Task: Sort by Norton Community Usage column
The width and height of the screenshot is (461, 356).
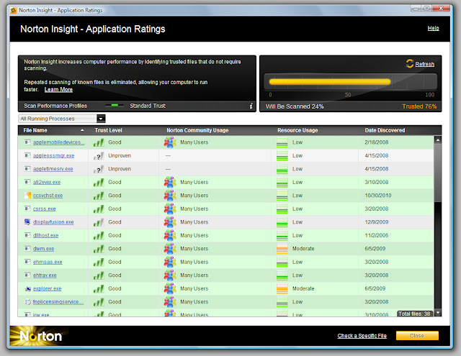Action: pos(197,130)
